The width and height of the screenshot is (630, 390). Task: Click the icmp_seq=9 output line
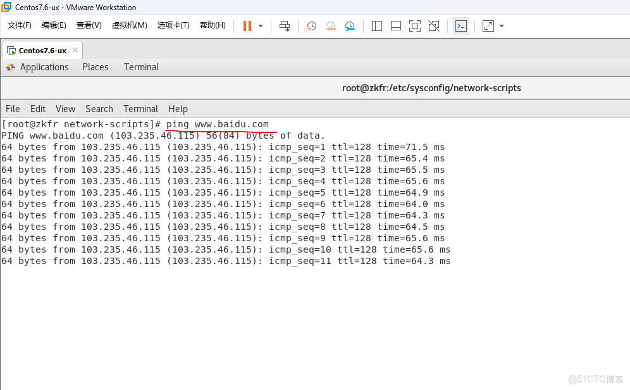pos(223,239)
